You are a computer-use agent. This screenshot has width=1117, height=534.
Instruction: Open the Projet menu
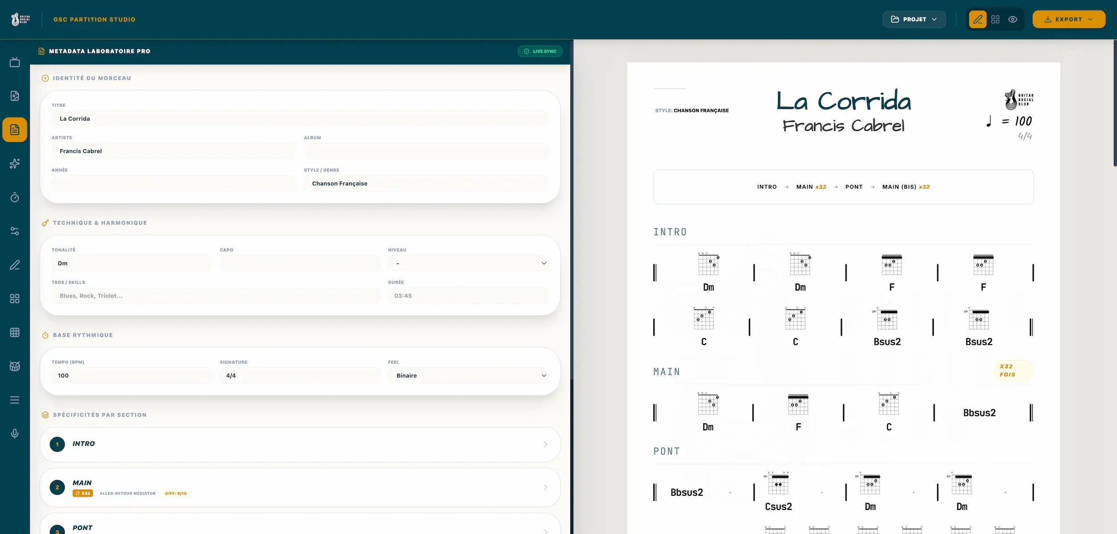(x=914, y=20)
